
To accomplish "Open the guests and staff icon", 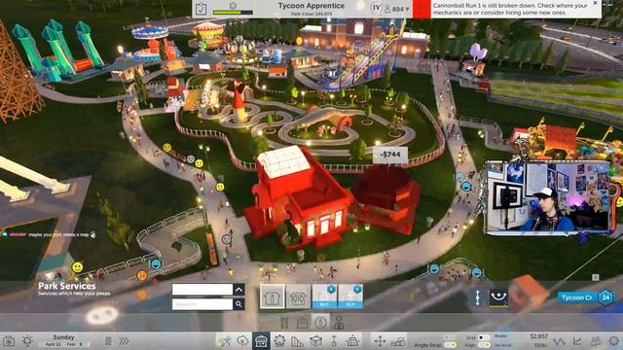I will tap(596, 341).
